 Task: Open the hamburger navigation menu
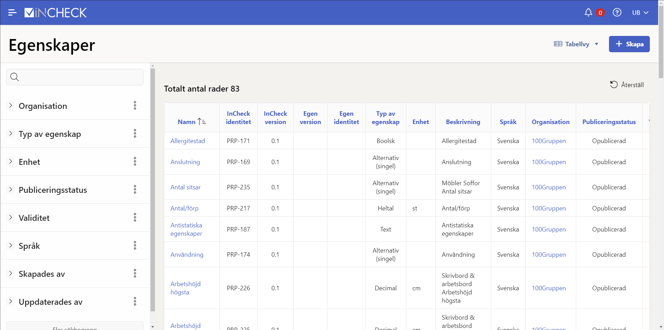pyautogui.click(x=12, y=13)
